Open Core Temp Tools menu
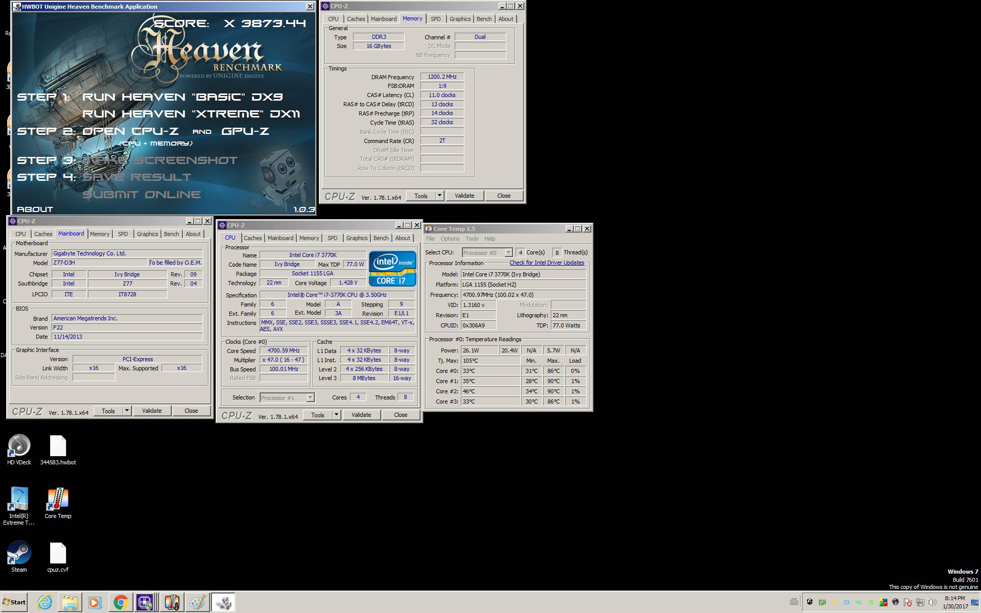981x613 pixels. click(x=472, y=239)
